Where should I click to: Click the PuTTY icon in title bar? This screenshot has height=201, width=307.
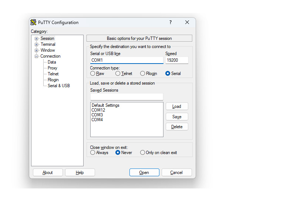tap(33, 23)
